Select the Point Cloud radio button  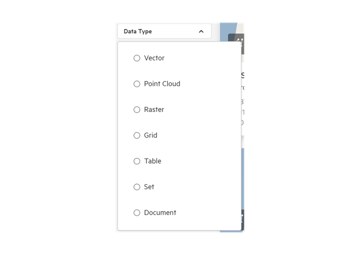pyautogui.click(x=137, y=84)
